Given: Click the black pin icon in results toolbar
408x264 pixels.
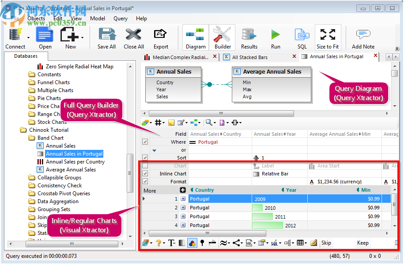Looking at the screenshot, I should pyautogui.click(x=202, y=243).
